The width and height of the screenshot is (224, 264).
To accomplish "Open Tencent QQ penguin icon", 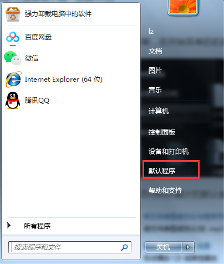I will click(x=13, y=101).
